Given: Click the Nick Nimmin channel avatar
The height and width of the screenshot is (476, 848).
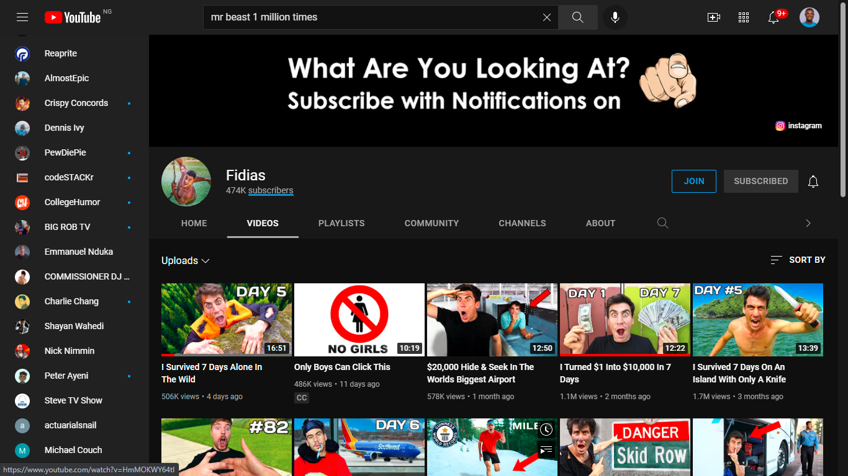Looking at the screenshot, I should pos(22,351).
